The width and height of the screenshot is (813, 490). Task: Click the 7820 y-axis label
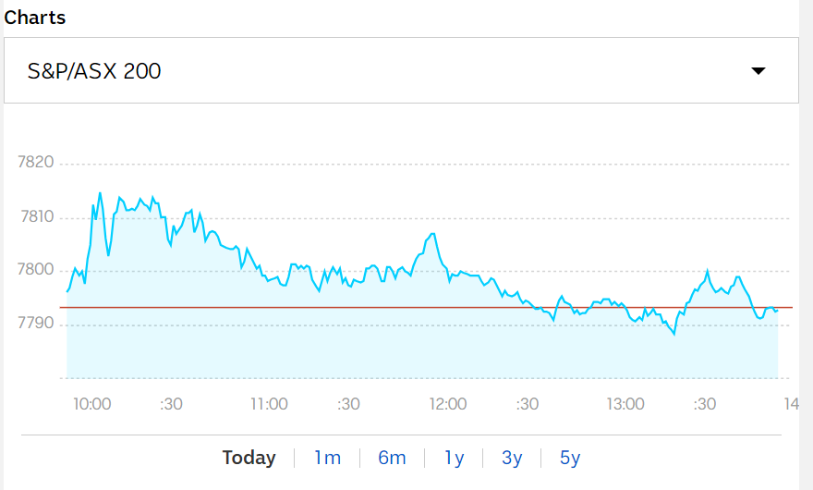[x=37, y=163]
